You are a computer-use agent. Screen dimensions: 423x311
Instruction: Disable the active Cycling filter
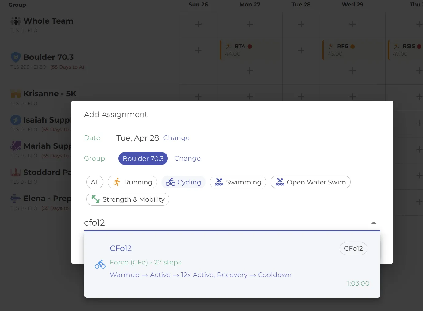[183, 182]
